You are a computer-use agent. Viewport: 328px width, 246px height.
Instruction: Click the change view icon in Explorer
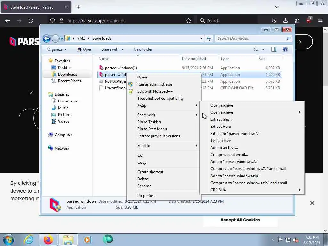(x=256, y=49)
